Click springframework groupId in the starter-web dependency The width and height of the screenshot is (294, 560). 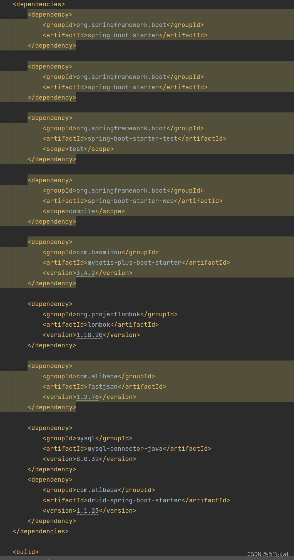[x=123, y=191]
